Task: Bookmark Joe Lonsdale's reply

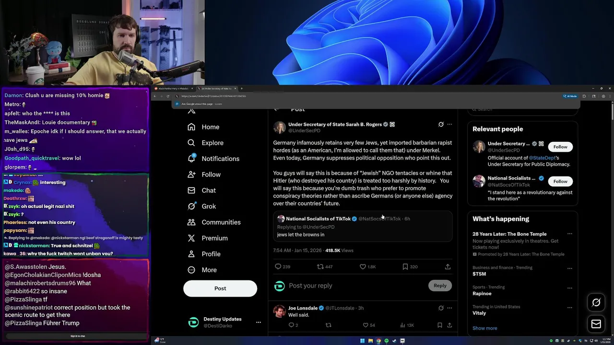Action: tap(439, 325)
